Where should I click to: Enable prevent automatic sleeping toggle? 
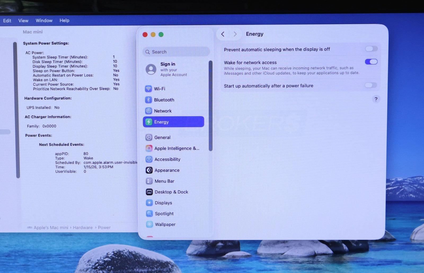tap(371, 49)
